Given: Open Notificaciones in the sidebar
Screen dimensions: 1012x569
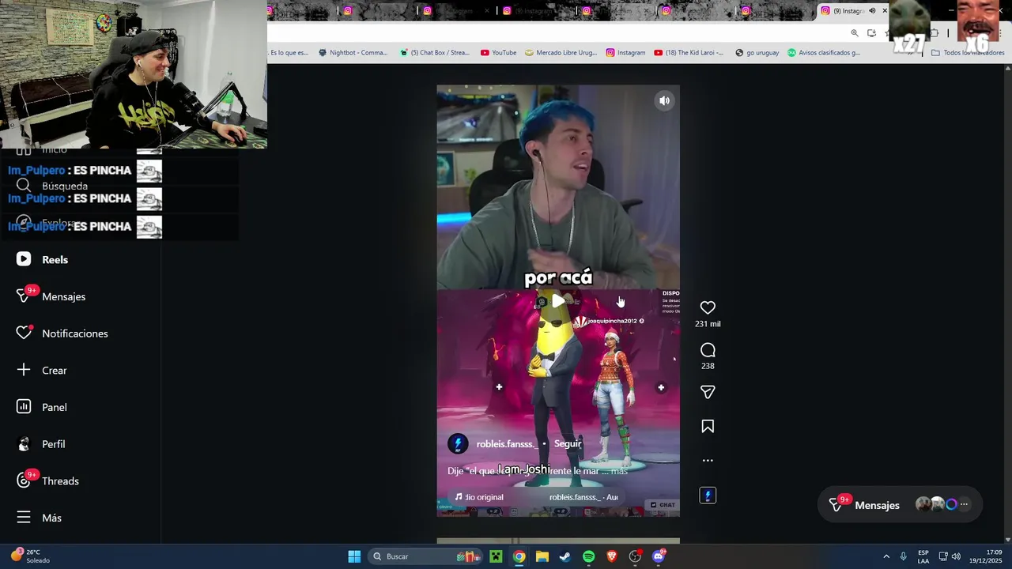Looking at the screenshot, I should tap(62, 333).
